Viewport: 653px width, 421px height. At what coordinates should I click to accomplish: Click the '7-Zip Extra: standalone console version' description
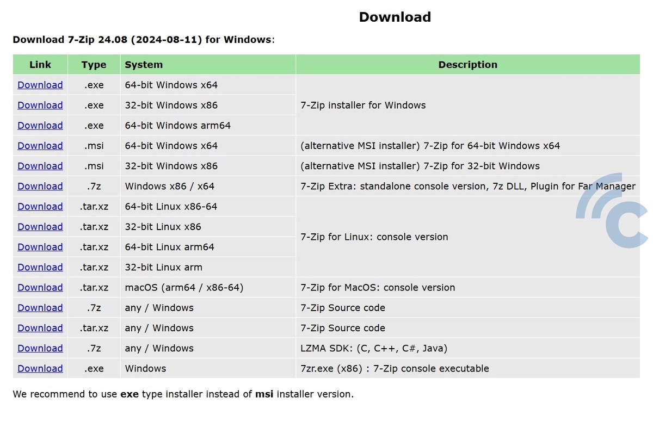click(468, 186)
